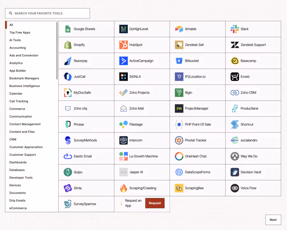This screenshot has width=287, height=230.
Task: Click the Next button
Action: click(x=273, y=220)
